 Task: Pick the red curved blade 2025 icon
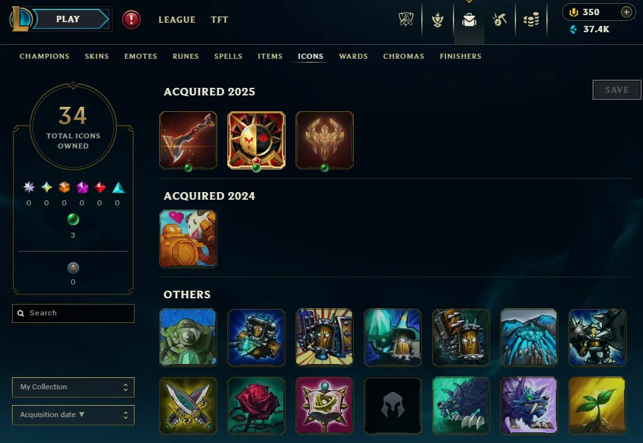(188, 140)
